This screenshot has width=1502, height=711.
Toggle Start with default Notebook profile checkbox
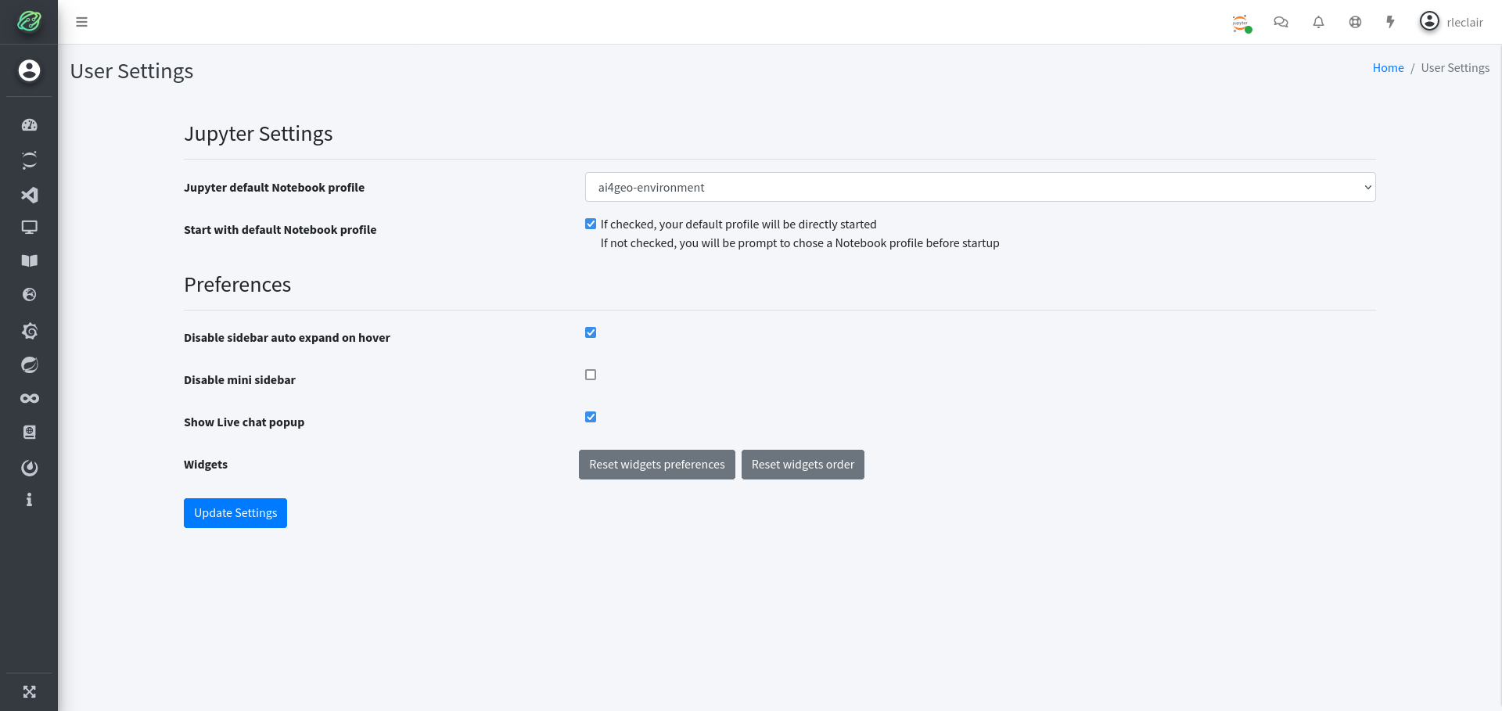click(x=591, y=224)
